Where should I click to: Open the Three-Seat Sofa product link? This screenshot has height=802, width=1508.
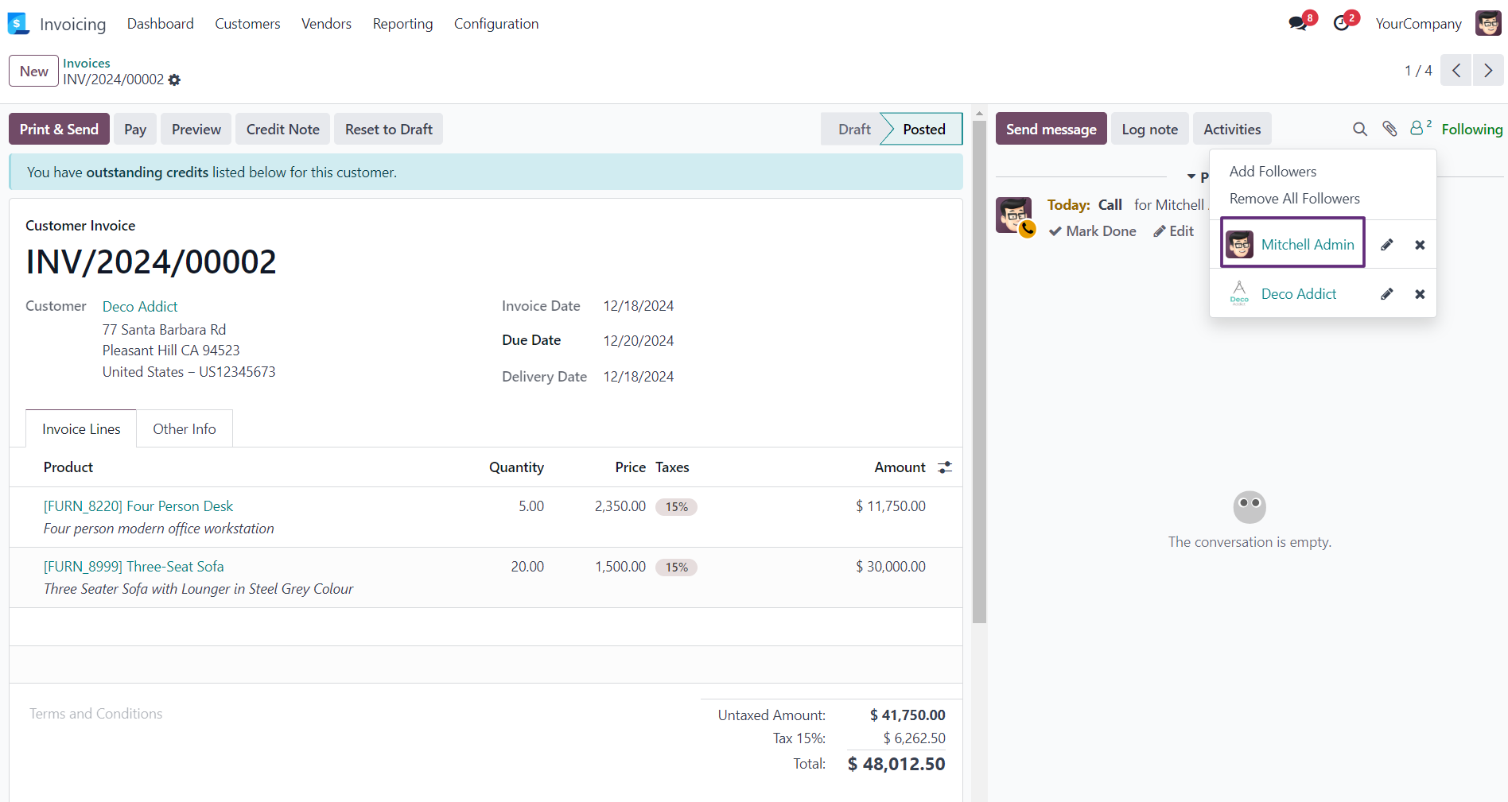(x=134, y=566)
